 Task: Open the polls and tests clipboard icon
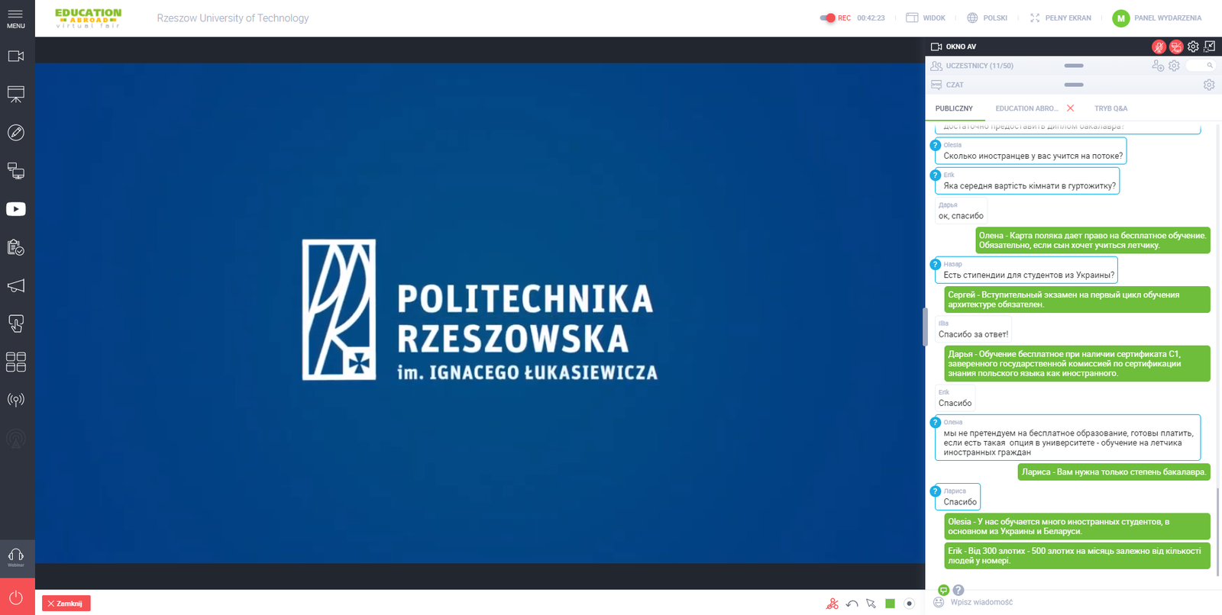[x=16, y=247]
